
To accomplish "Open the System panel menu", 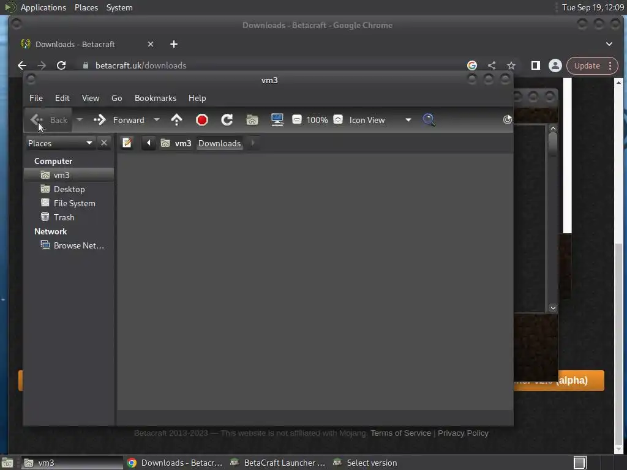I will point(119,7).
